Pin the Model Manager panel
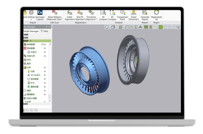The image size is (203, 134). tap(46, 27)
